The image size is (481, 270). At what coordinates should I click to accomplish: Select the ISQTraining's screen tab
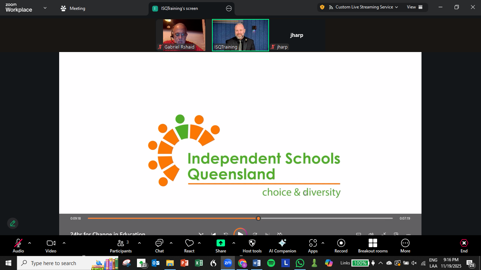(x=179, y=8)
